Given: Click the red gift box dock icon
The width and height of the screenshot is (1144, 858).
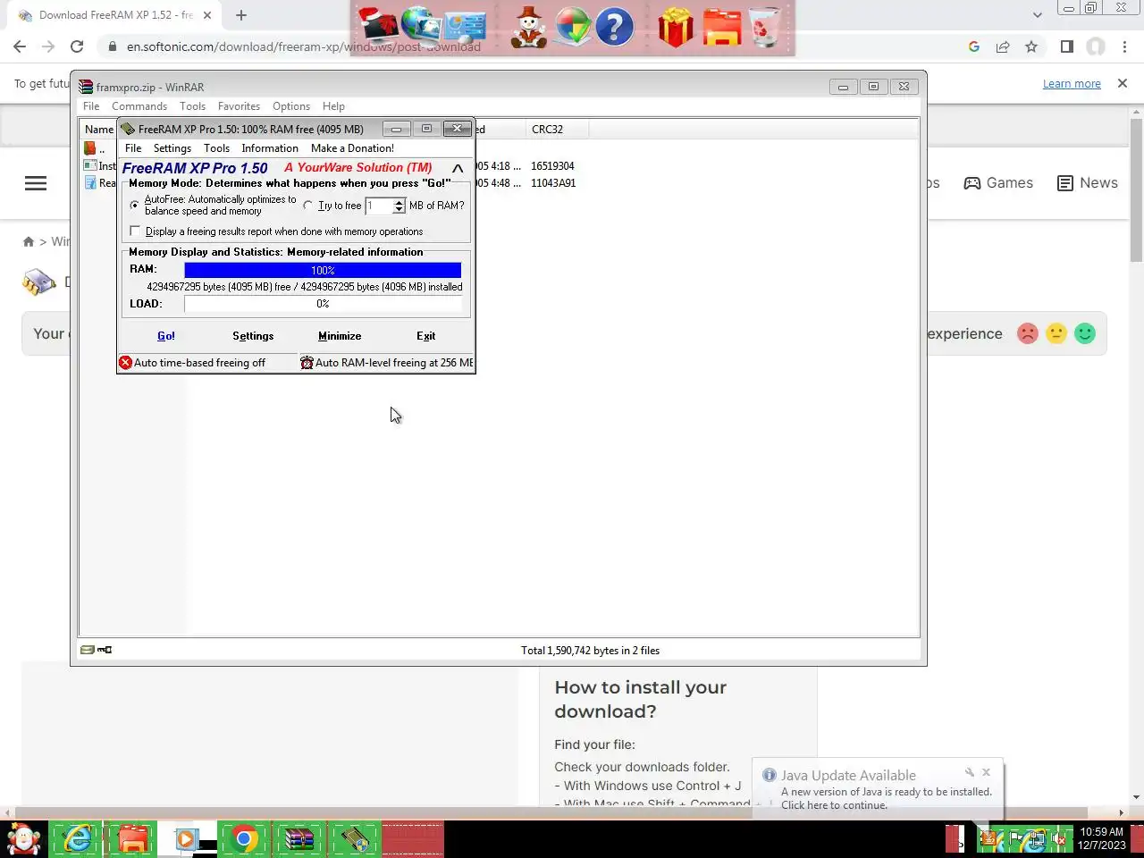Looking at the screenshot, I should [676, 27].
